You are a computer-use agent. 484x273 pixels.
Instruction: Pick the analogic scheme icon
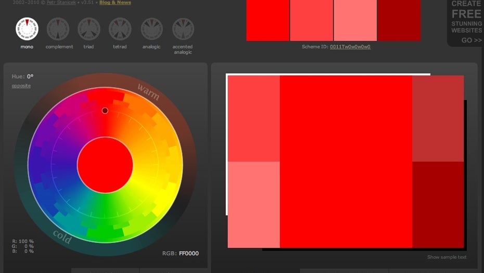(x=151, y=29)
